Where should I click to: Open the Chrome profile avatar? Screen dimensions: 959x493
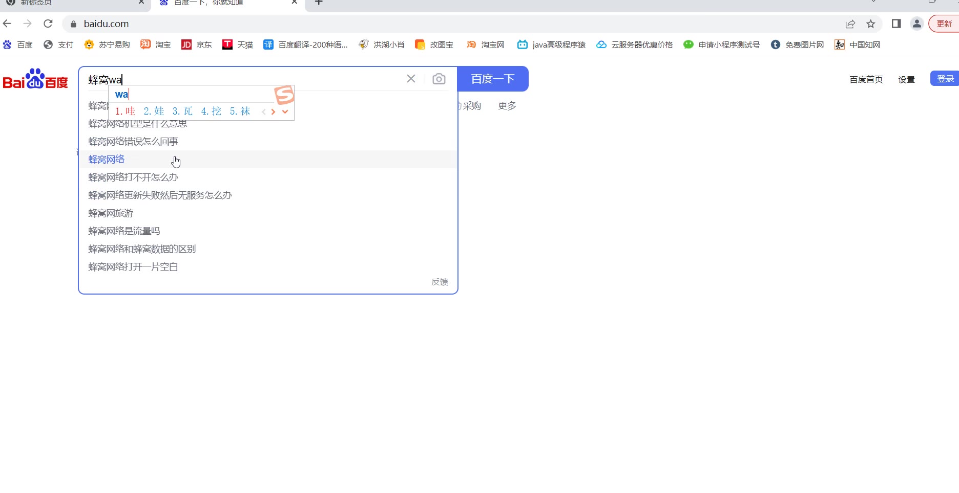[x=917, y=24]
